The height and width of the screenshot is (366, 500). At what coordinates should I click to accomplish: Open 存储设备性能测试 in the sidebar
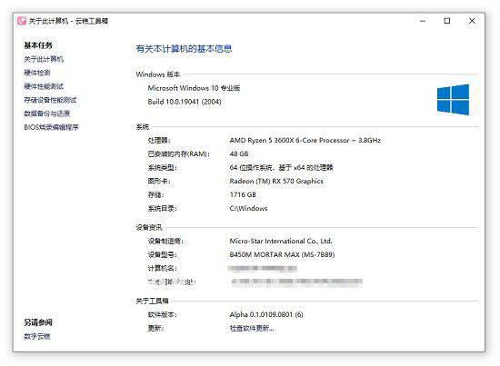[x=50, y=100]
